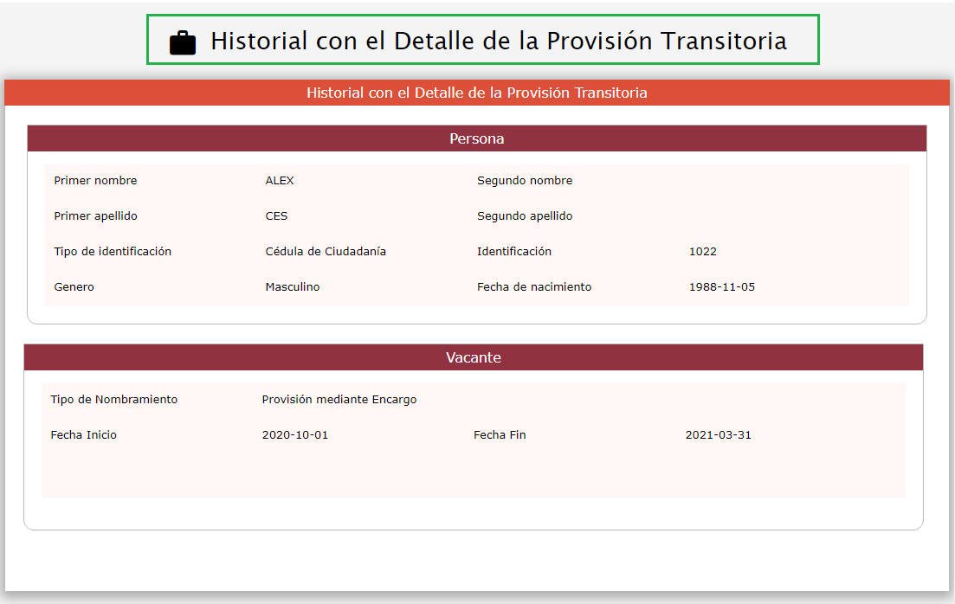Image resolution: width=955 pixels, height=604 pixels.
Task: Click the briefcase icon in the title
Action: [183, 42]
